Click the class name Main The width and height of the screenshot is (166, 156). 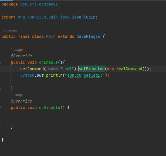(51, 37)
